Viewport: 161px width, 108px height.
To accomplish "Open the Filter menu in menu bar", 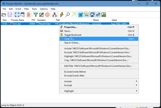I will tap(26, 9).
